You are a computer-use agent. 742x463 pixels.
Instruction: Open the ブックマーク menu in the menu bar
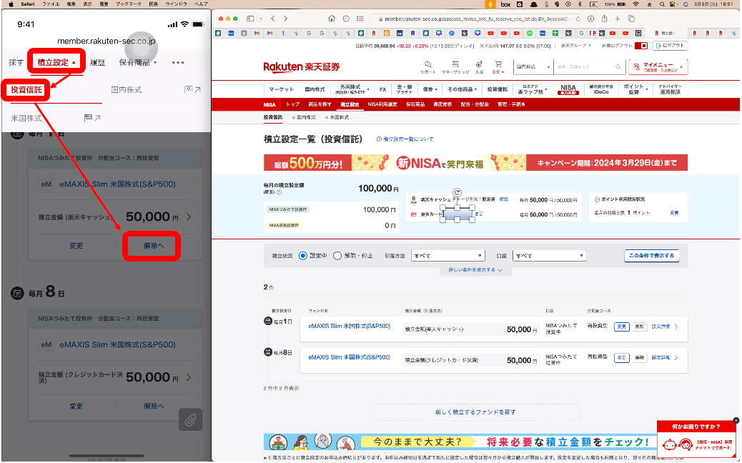[x=129, y=4]
